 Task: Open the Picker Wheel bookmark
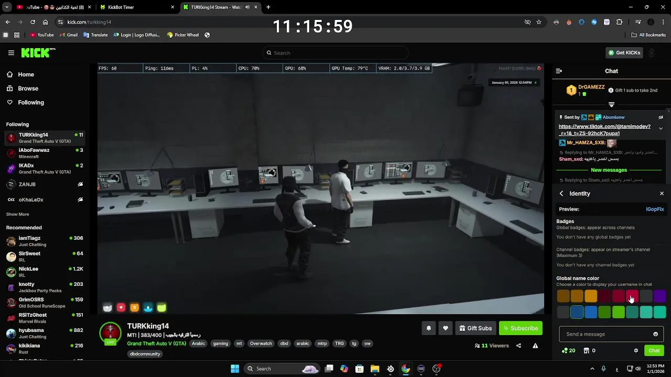point(183,35)
